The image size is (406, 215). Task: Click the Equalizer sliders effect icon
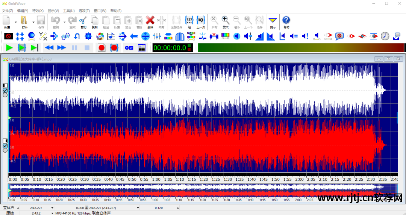pos(157,36)
